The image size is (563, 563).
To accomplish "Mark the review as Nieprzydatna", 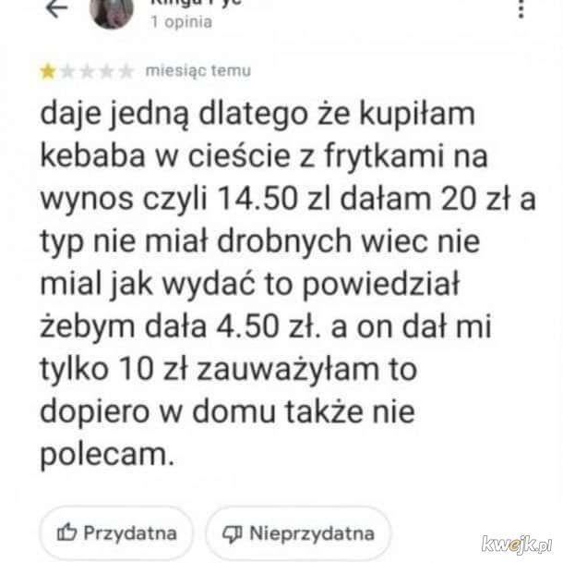I will (x=298, y=533).
